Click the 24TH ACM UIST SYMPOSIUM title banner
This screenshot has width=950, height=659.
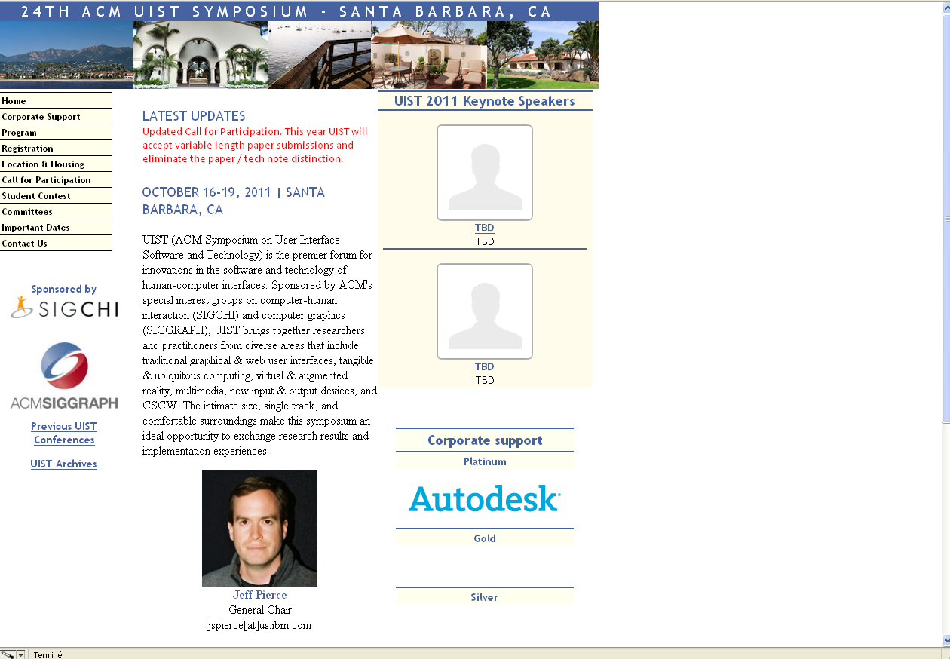tap(299, 11)
